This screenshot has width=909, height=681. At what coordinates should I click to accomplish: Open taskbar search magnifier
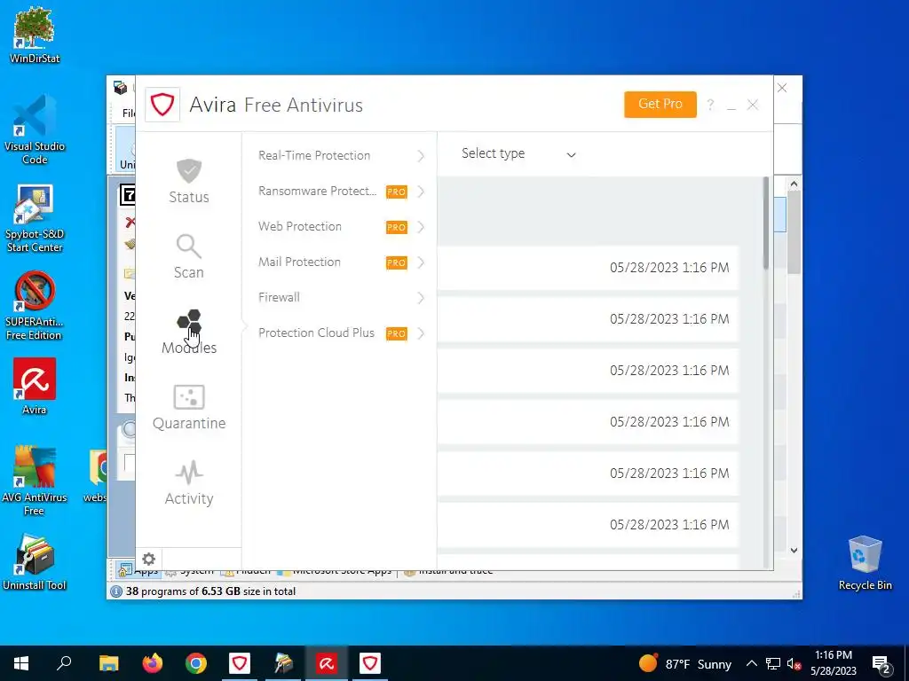[64, 663]
